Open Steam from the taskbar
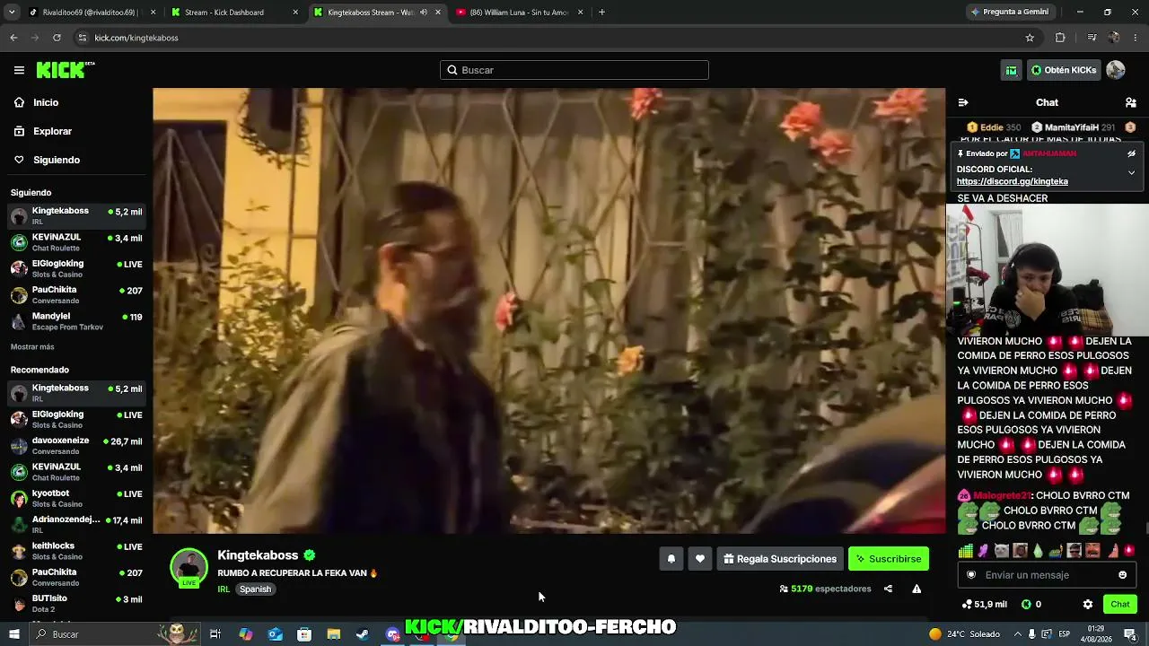 pos(363,634)
